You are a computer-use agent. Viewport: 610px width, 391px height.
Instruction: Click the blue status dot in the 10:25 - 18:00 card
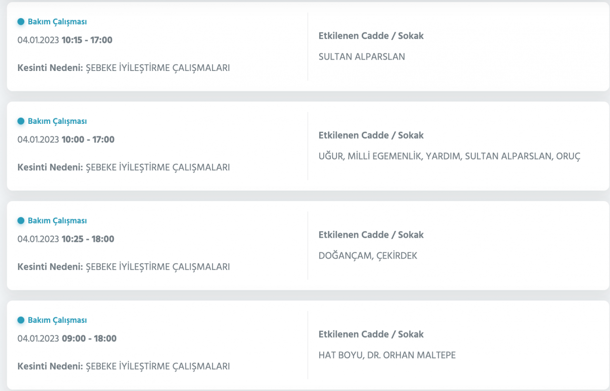21,221
